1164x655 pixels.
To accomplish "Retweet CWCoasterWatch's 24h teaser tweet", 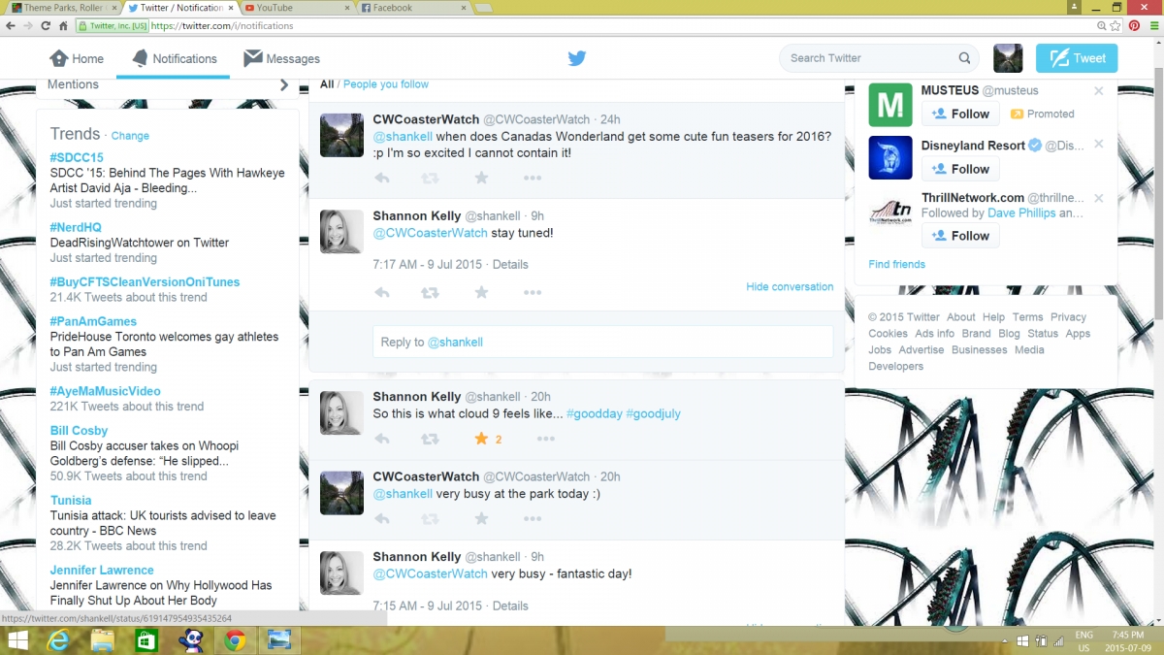I will [x=431, y=179].
